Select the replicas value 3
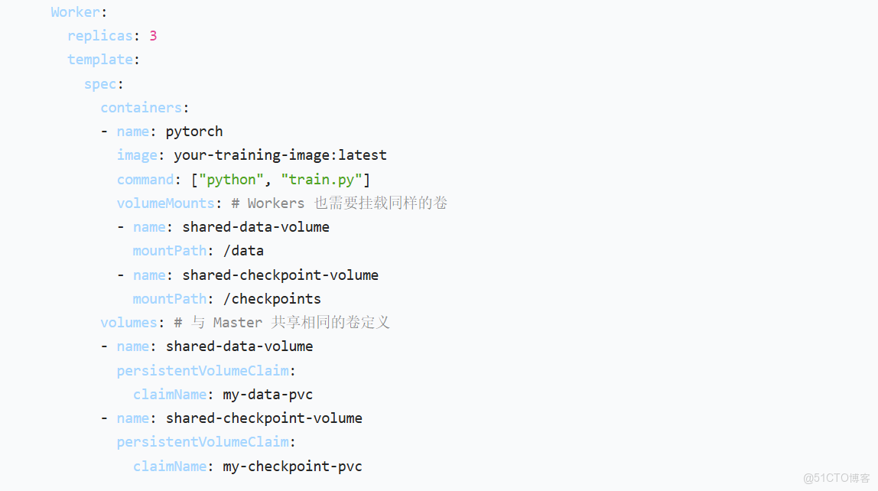 coord(153,36)
